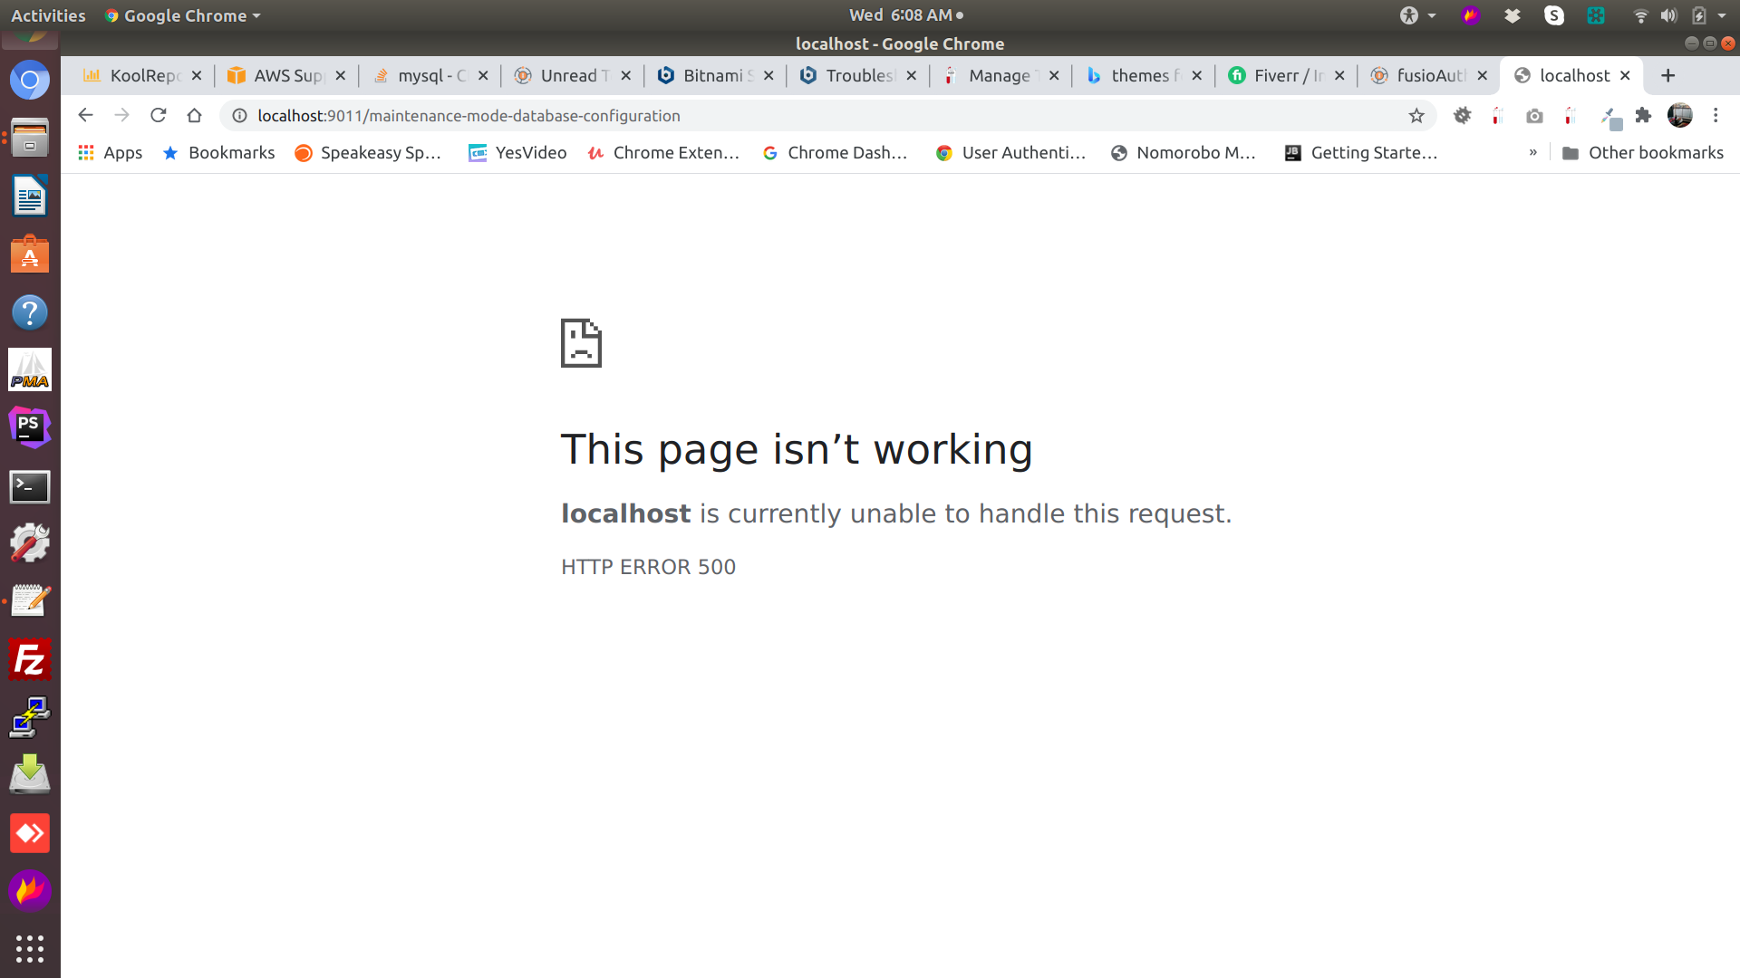Screen dimensions: 1740x978
Task: Launch FileZilla from the dock
Action: [x=30, y=659]
